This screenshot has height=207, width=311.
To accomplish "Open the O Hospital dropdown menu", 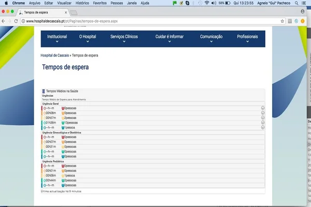I will pyautogui.click(x=88, y=38).
